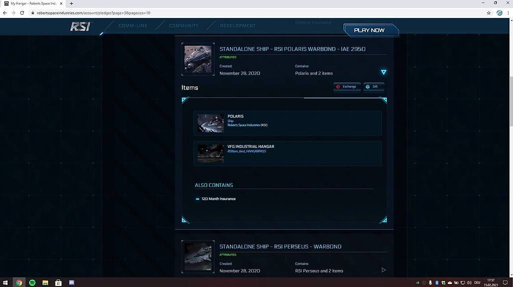Open Discord from the taskbar
Image resolution: width=513 pixels, height=287 pixels.
coord(72,282)
